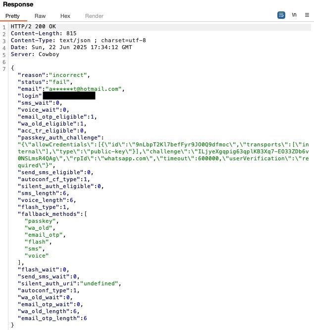Click the masked hotmail.com email value

(x=84, y=89)
